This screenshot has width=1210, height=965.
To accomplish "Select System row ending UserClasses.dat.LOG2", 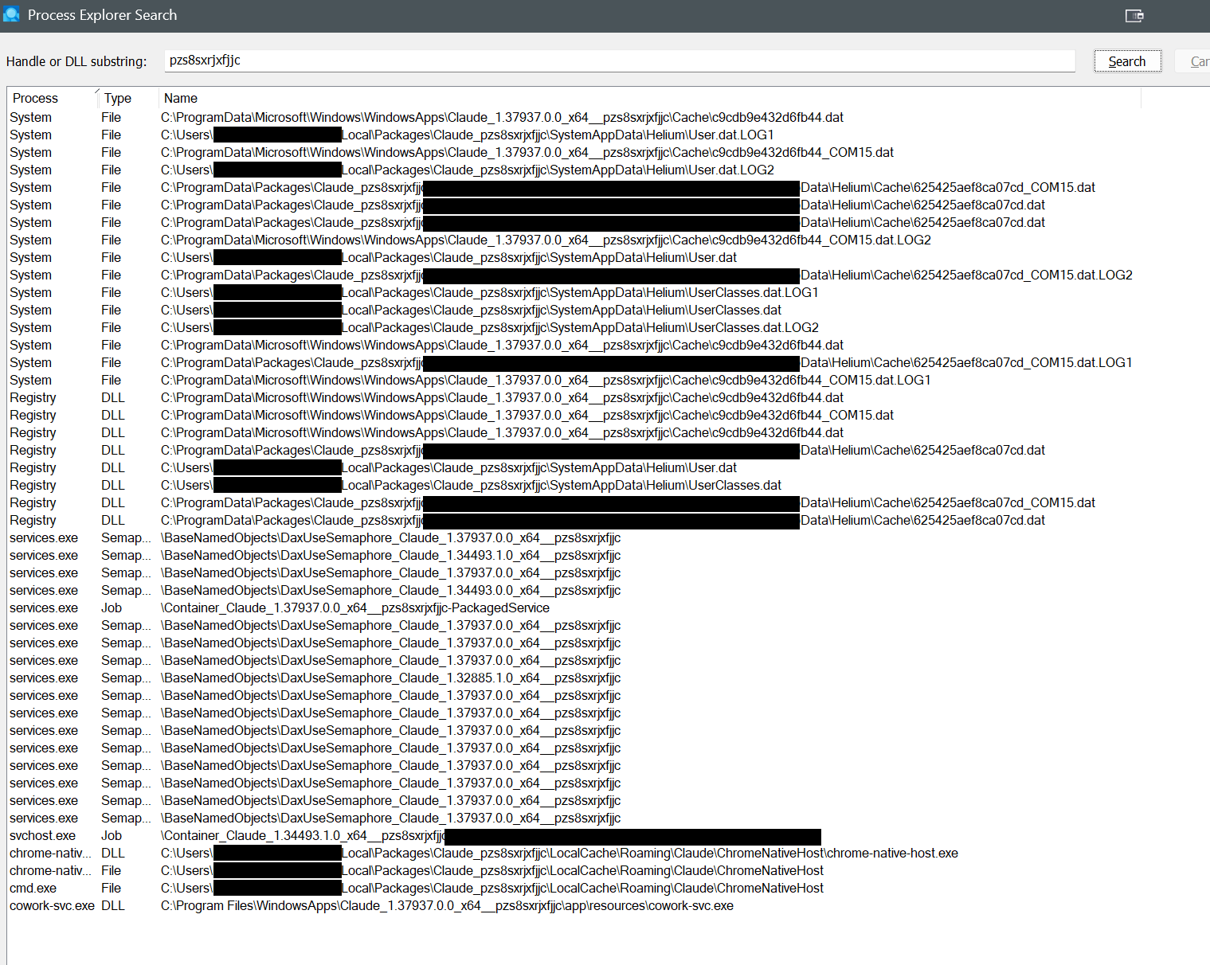I will tap(574, 327).
